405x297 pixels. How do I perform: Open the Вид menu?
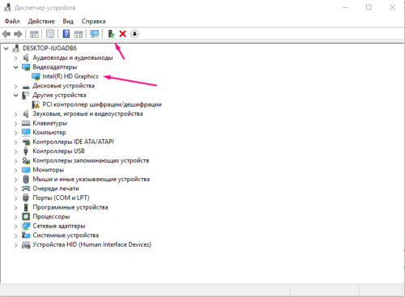pos(68,21)
